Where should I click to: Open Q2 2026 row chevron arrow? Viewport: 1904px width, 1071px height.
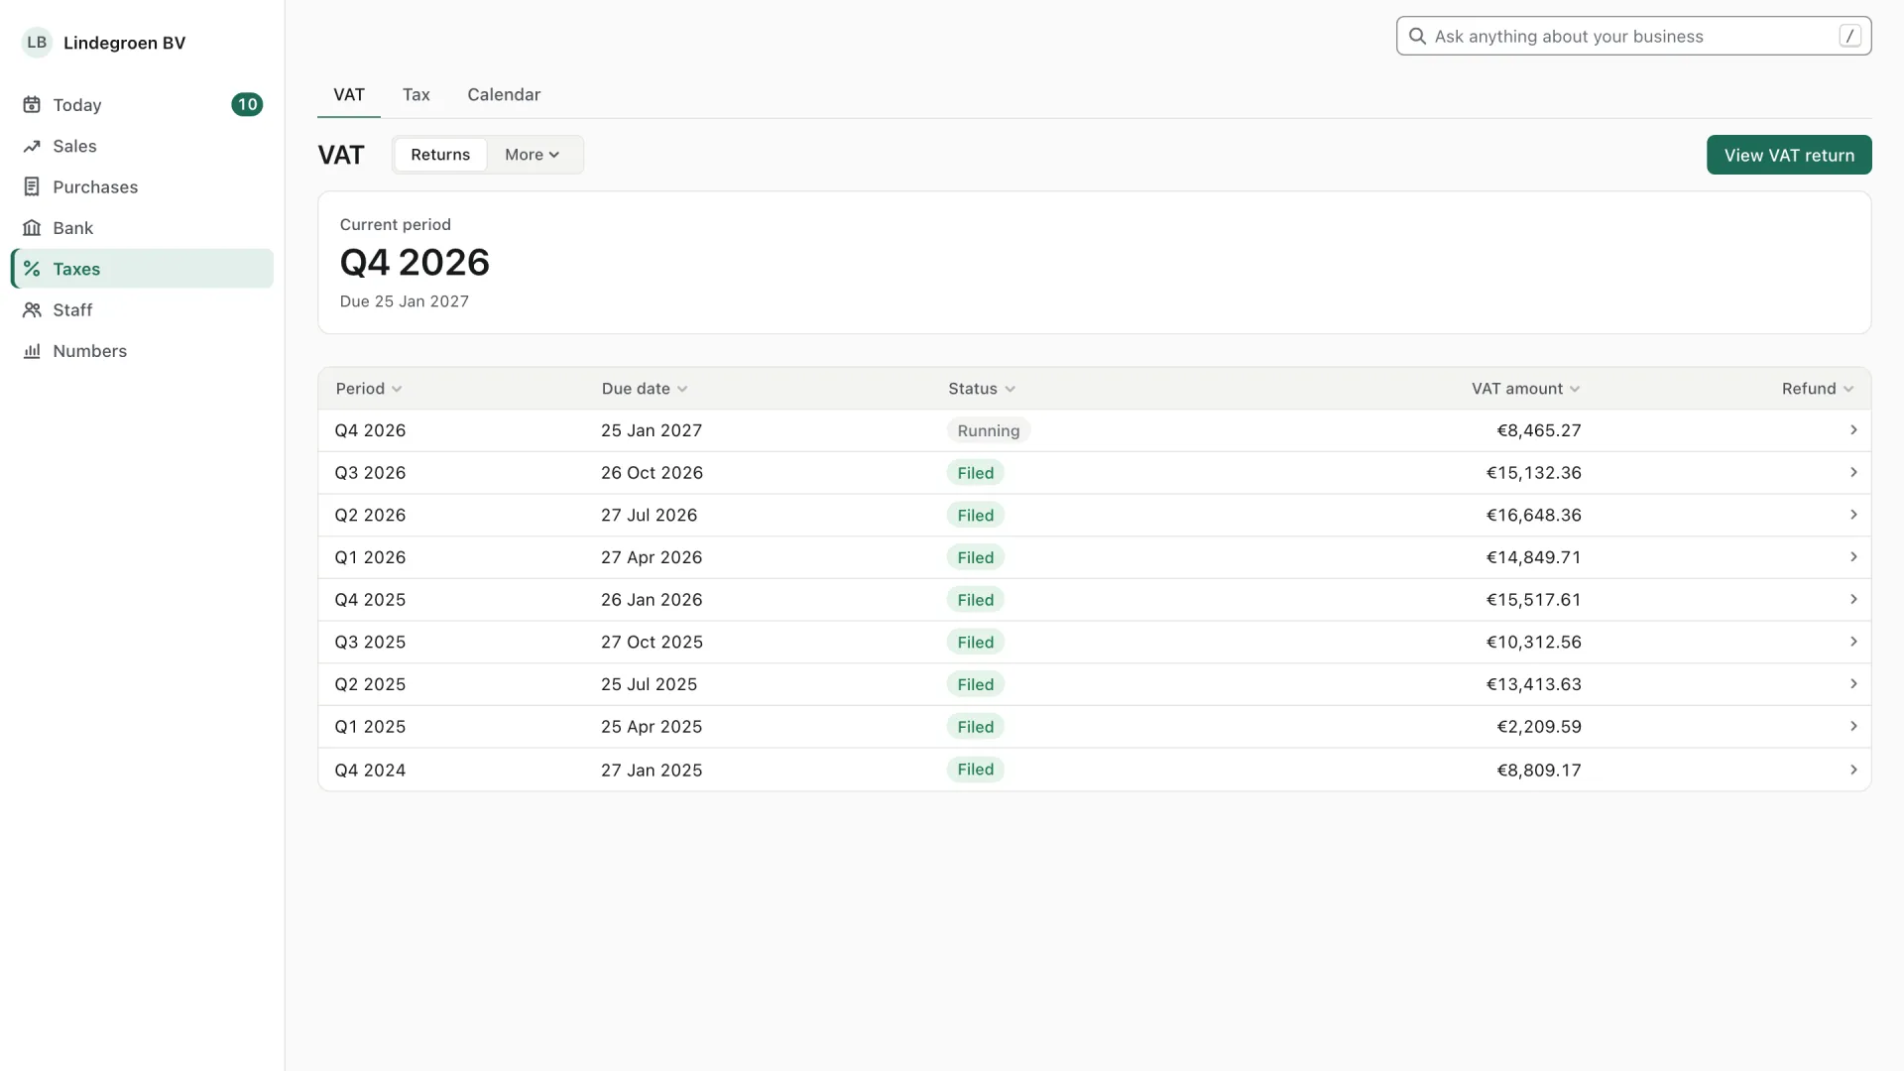[1852, 515]
